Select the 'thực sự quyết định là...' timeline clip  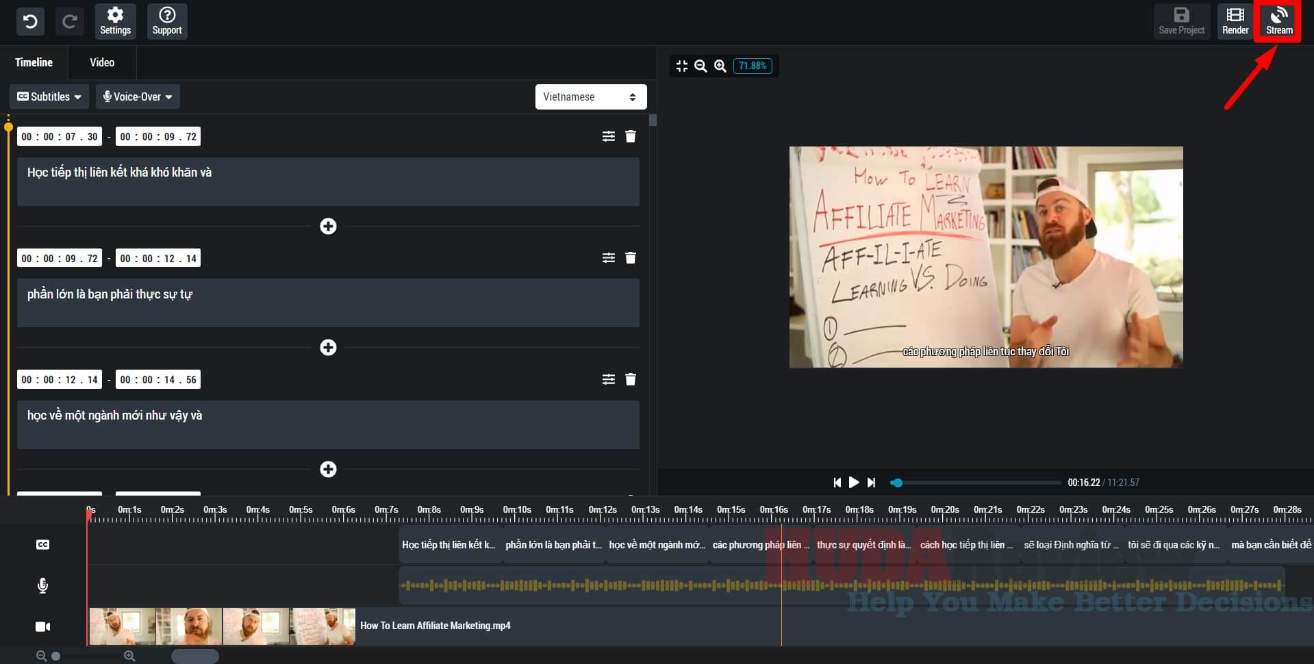coord(865,545)
